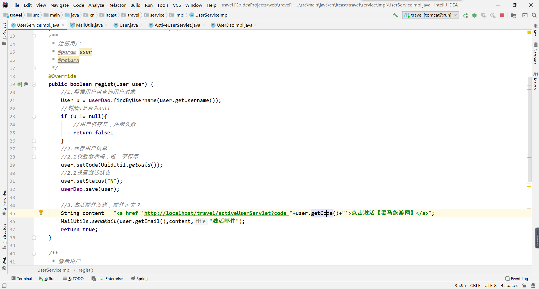Click the UserServiceImpl class breadcrumb
Image resolution: width=539 pixels, height=289 pixels.
(x=209, y=15)
